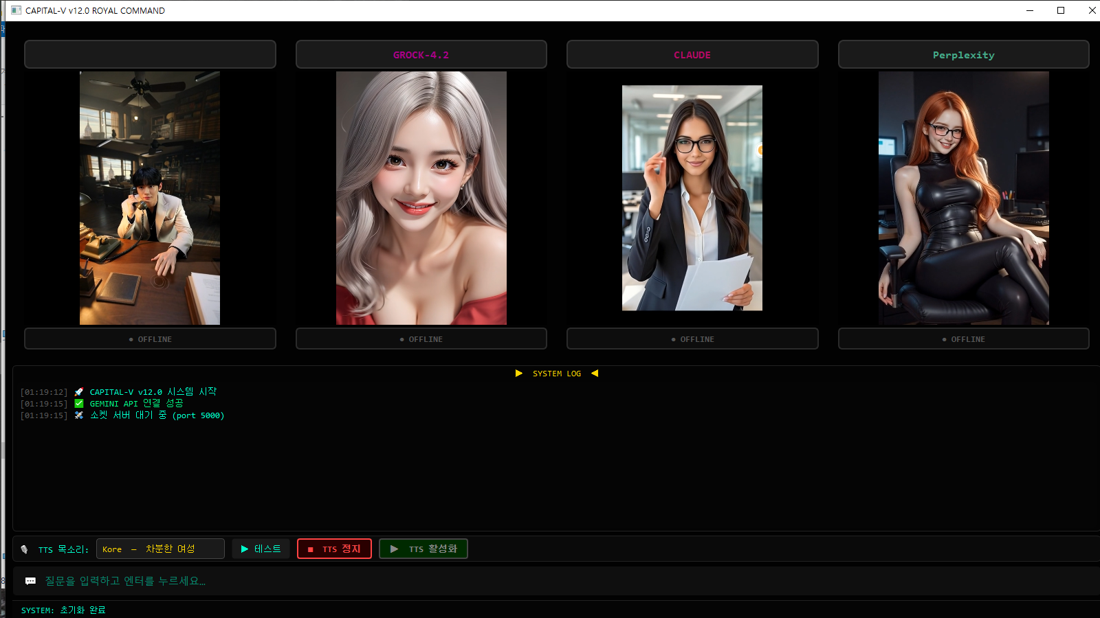1100x618 pixels.
Task: Click the left-pointing arrow after SYSTEM LOG
Action: pyautogui.click(x=595, y=374)
